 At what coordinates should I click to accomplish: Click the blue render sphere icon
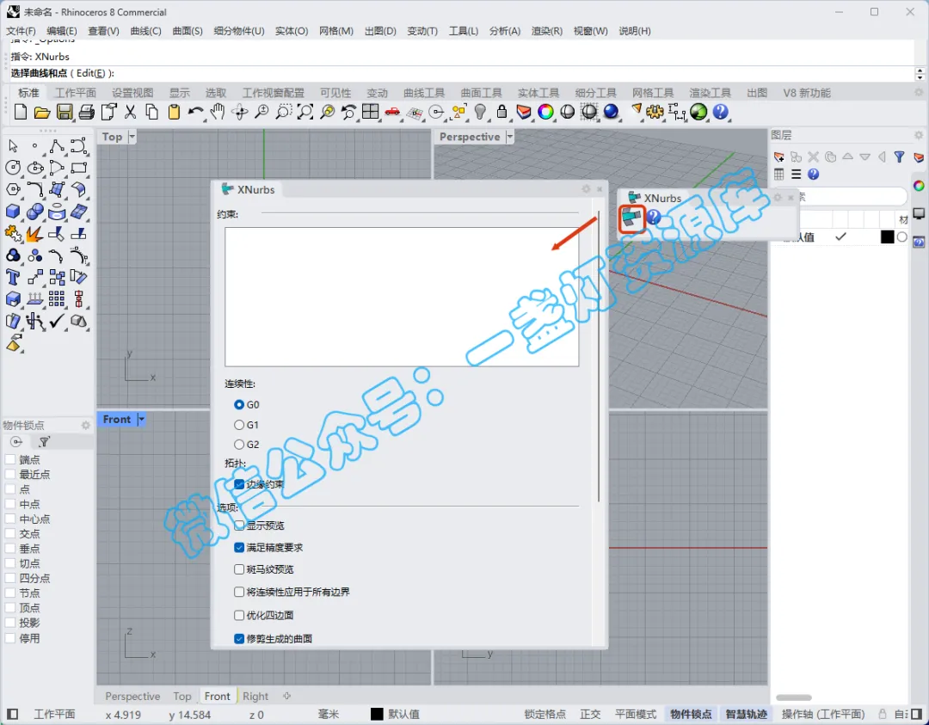coord(611,111)
